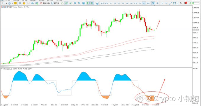The height and width of the screenshot is (106, 201).
Task: Click the 29 Jun 2025 date label
Action: pos(125,105)
